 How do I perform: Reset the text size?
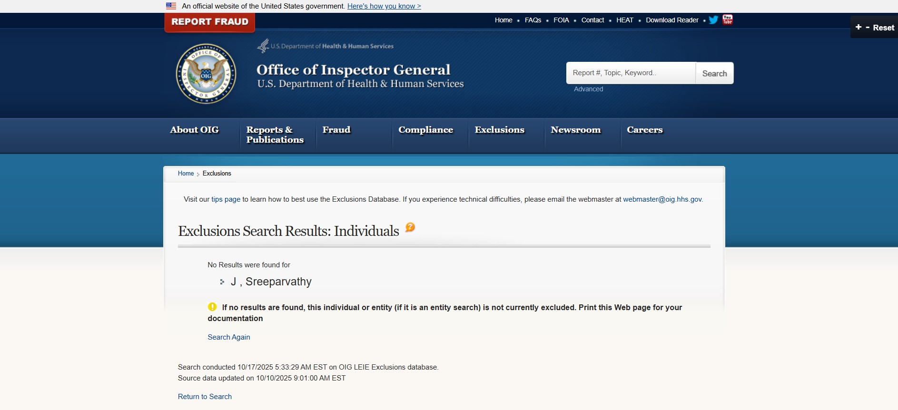884,28
